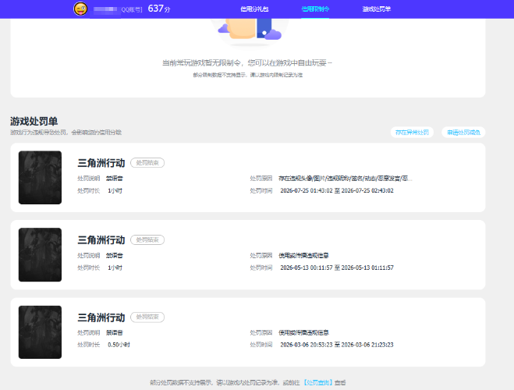The height and width of the screenshot is (390, 514).
Task: Click the time range 2026-07-25 01:43:02
Action: click(x=337, y=191)
